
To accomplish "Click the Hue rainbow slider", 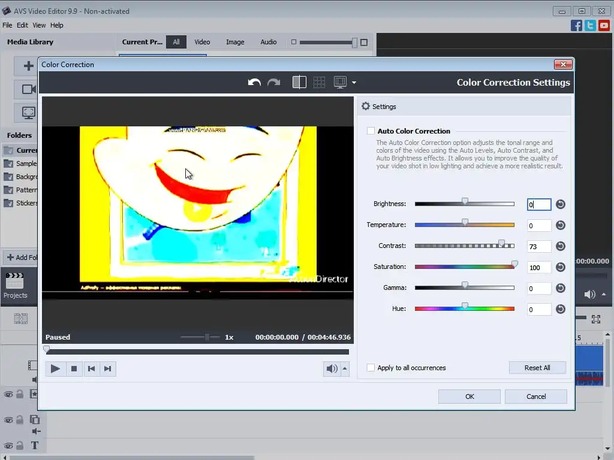I will pyautogui.click(x=465, y=308).
